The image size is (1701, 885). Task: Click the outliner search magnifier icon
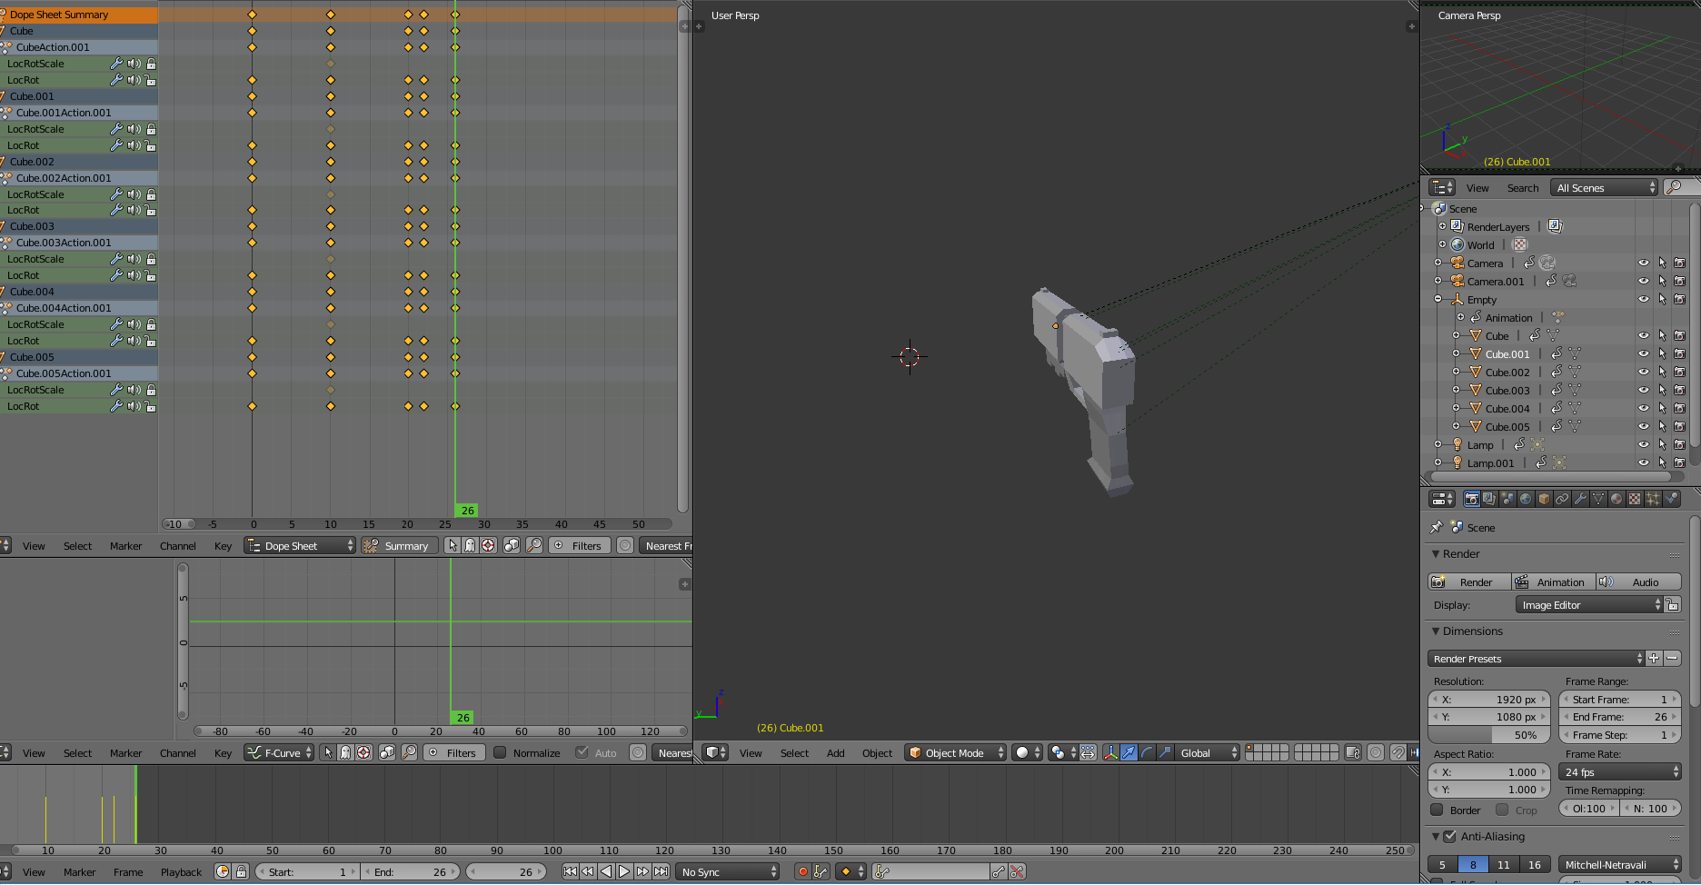click(x=1674, y=187)
